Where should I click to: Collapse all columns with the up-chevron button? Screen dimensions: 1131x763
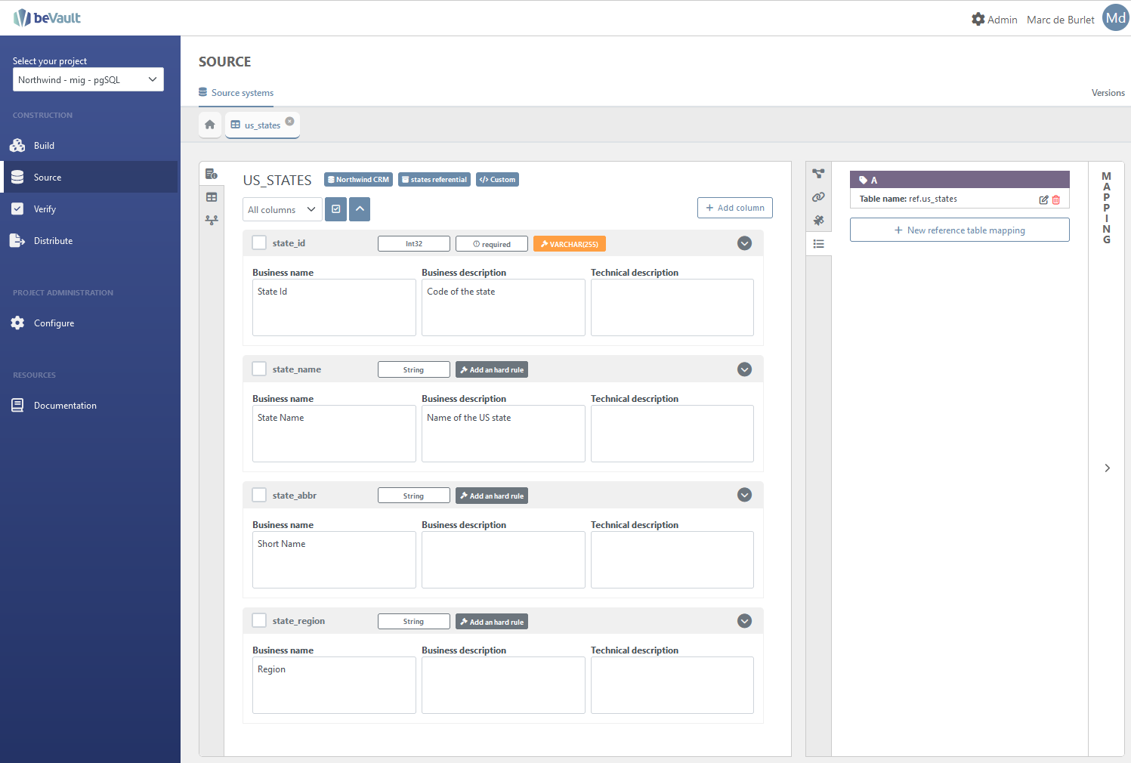(x=360, y=209)
